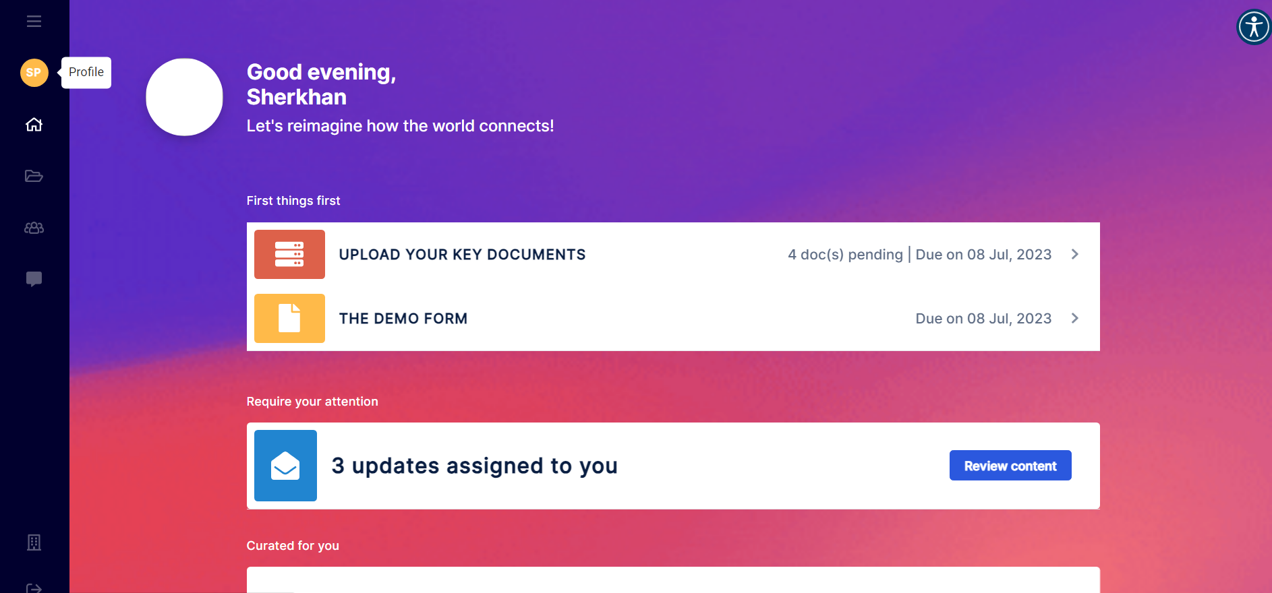This screenshot has width=1272, height=593.
Task: Go to Home via house icon
Action: click(34, 125)
